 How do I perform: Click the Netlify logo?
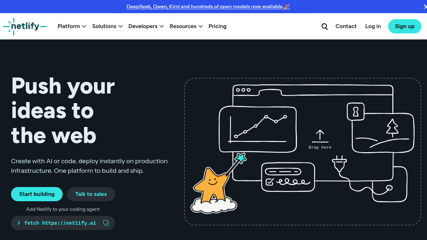(x=25, y=26)
